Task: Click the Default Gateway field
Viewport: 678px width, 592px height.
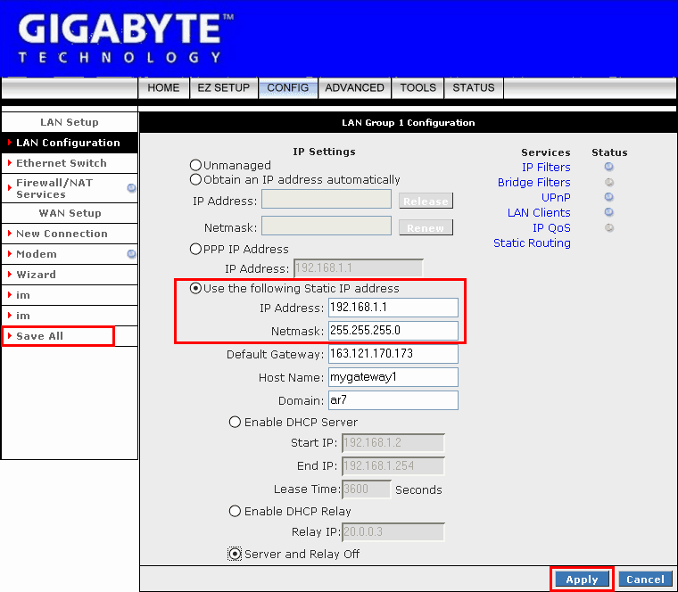Action: (x=393, y=354)
